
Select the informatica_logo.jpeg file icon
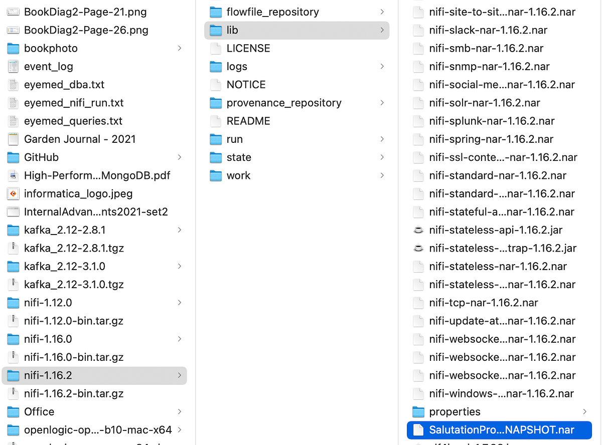coord(14,193)
